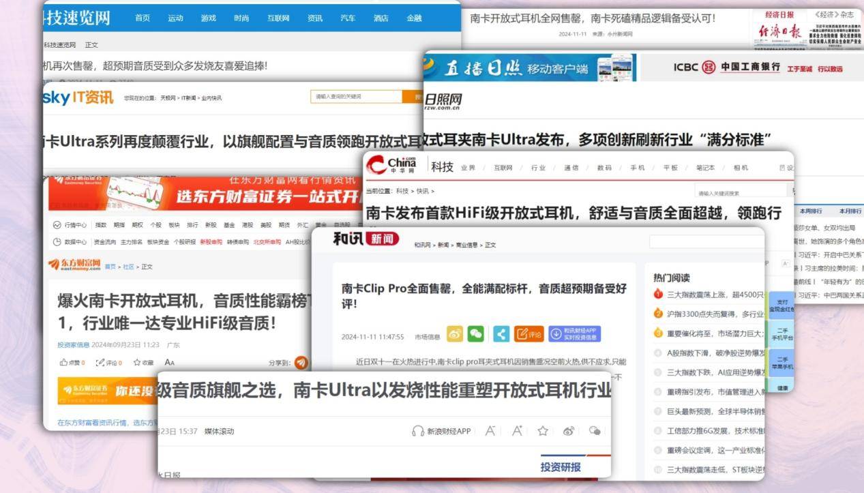Open 平板 in the China.com 科技 menu

671,168
